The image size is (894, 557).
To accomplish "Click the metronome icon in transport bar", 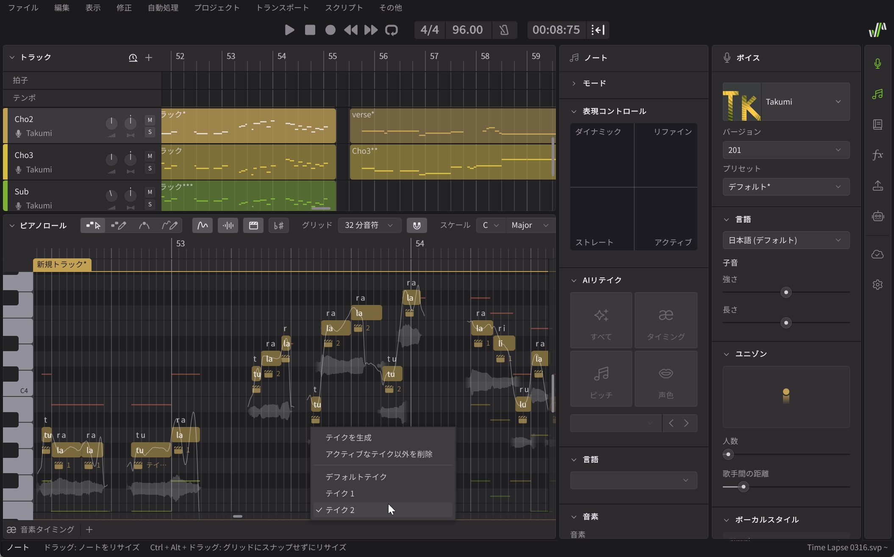I will [x=504, y=30].
